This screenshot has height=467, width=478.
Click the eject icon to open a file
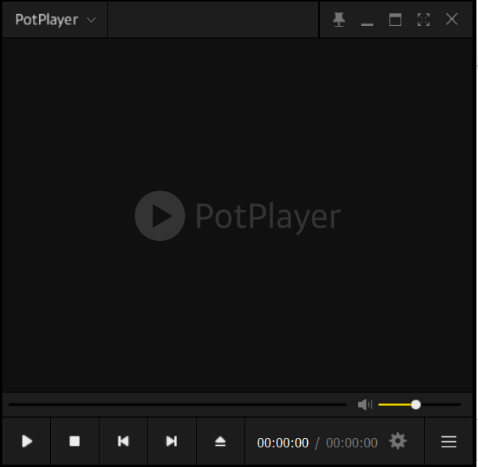coord(220,442)
